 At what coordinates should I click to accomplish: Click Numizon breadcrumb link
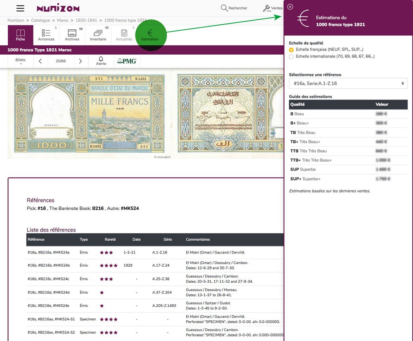[x=16, y=20]
